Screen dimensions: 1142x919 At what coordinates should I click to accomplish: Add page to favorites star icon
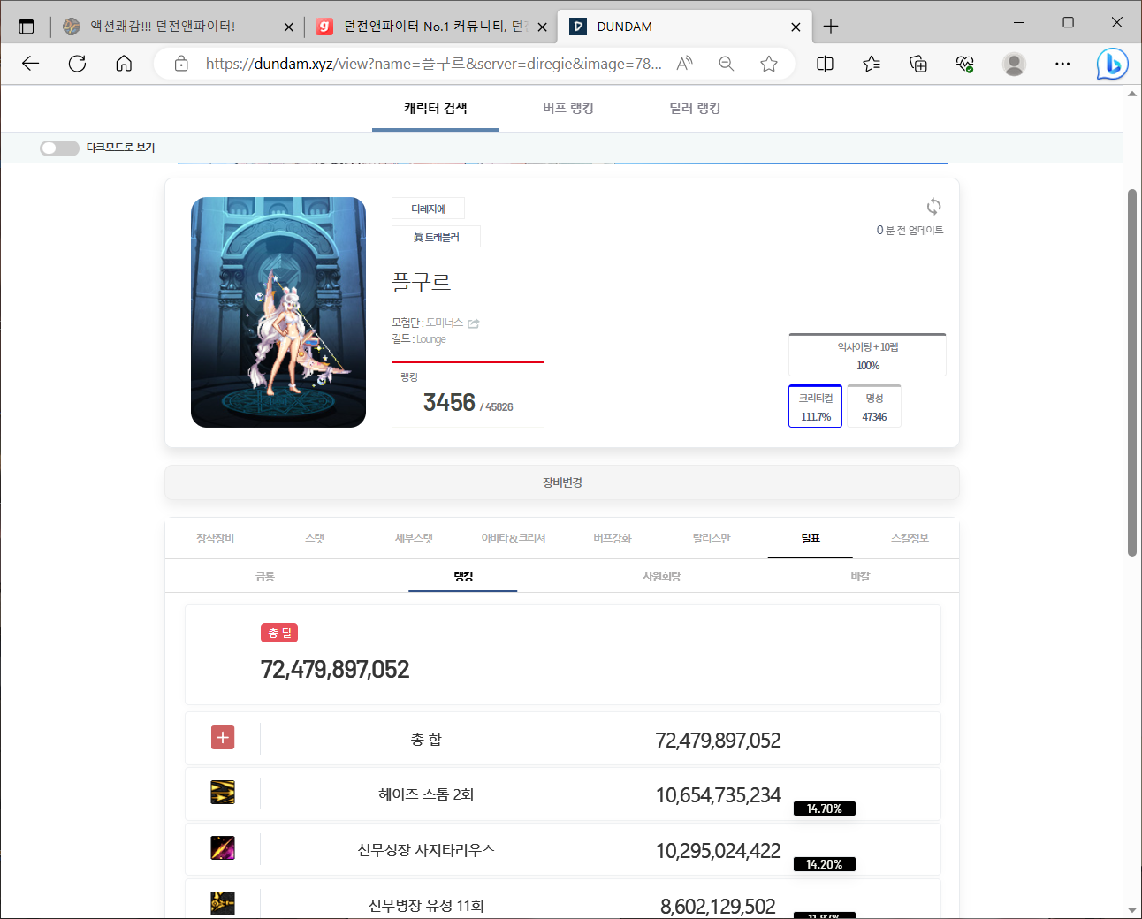tap(769, 64)
